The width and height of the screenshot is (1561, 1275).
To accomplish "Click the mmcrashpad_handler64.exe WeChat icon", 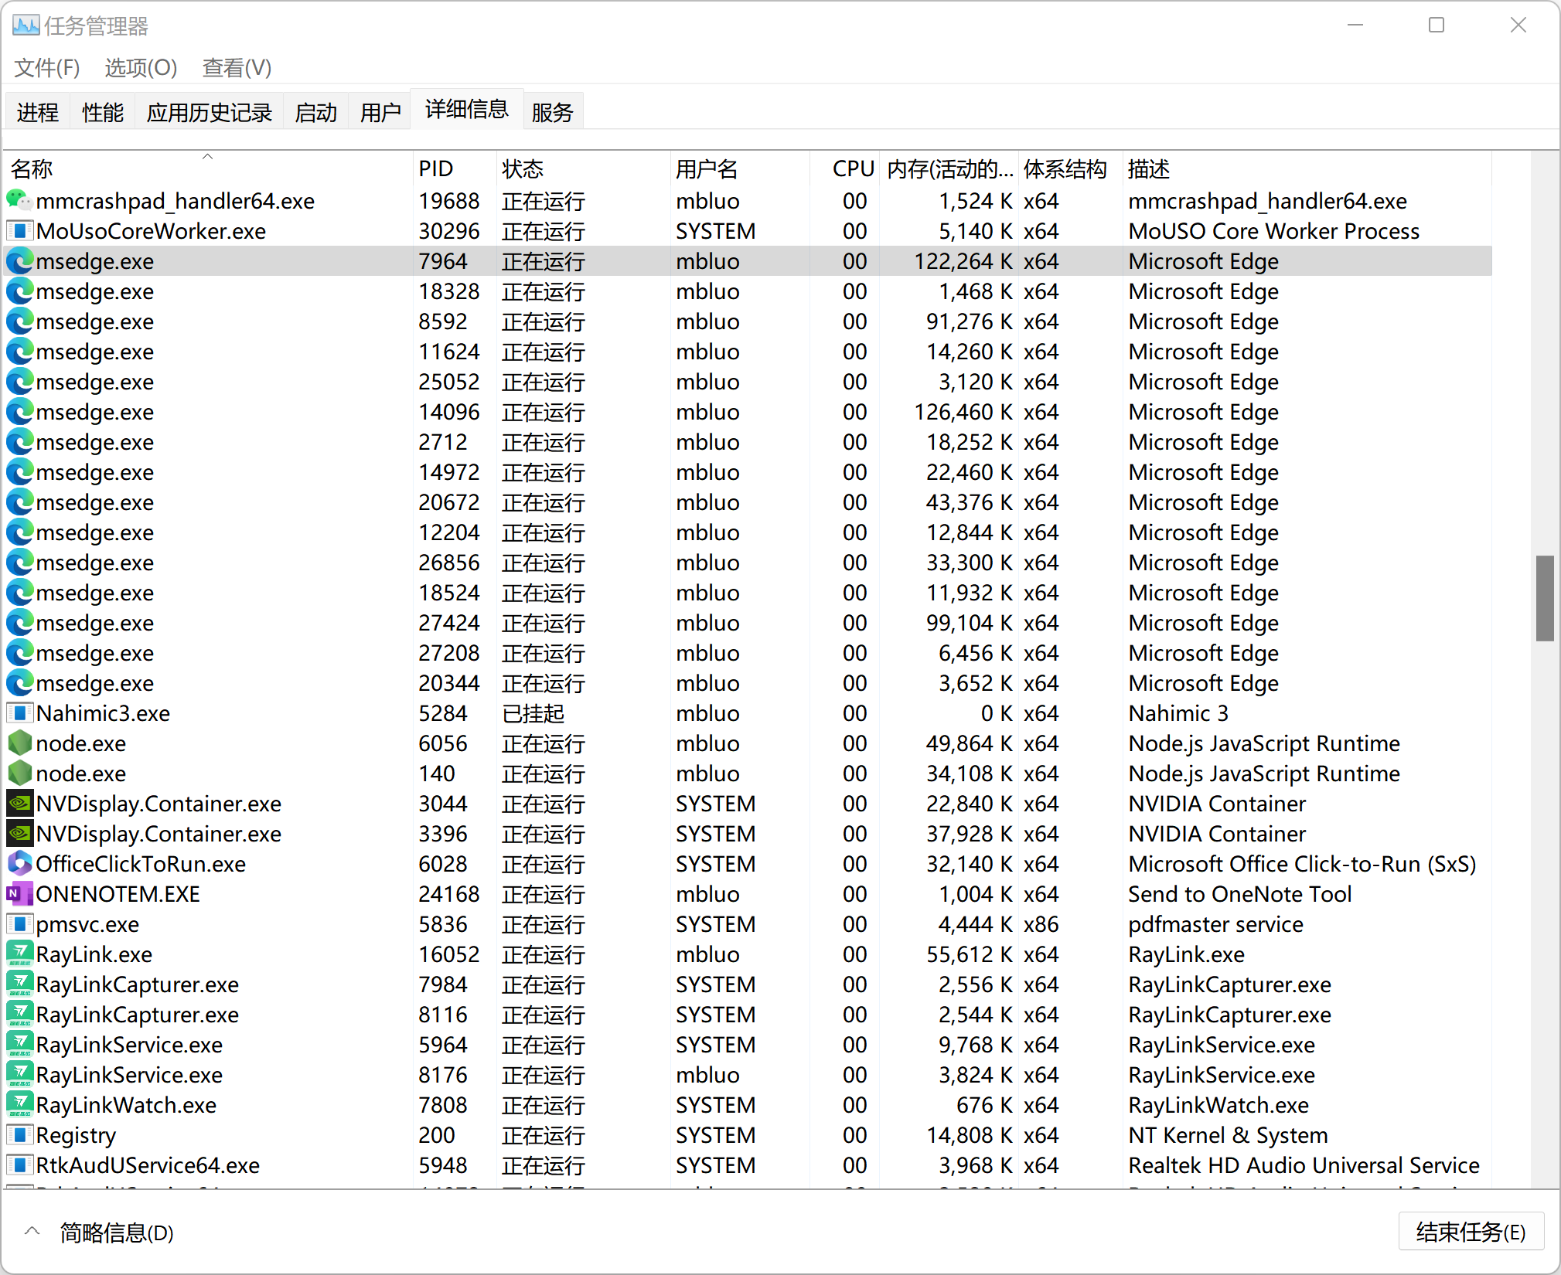I will (19, 201).
